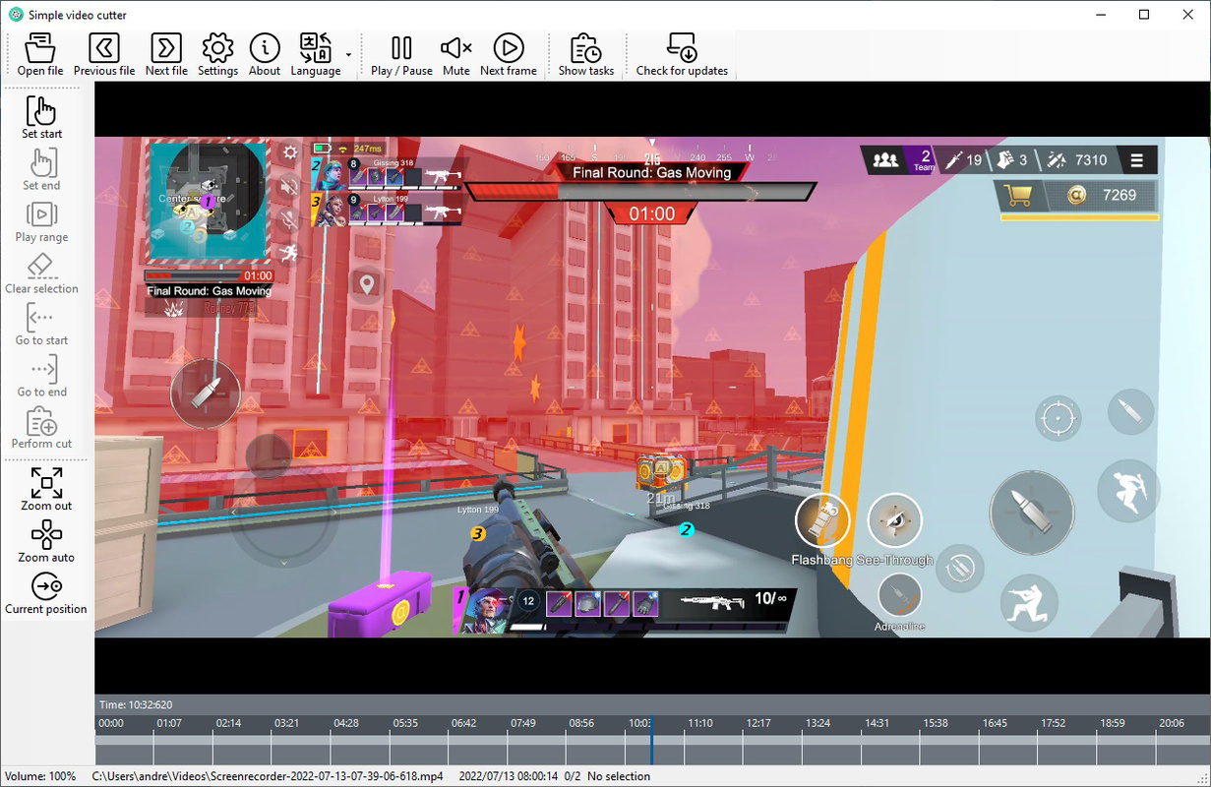Select Zoom auto for timeline
The height and width of the screenshot is (787, 1211).
pyautogui.click(x=46, y=541)
